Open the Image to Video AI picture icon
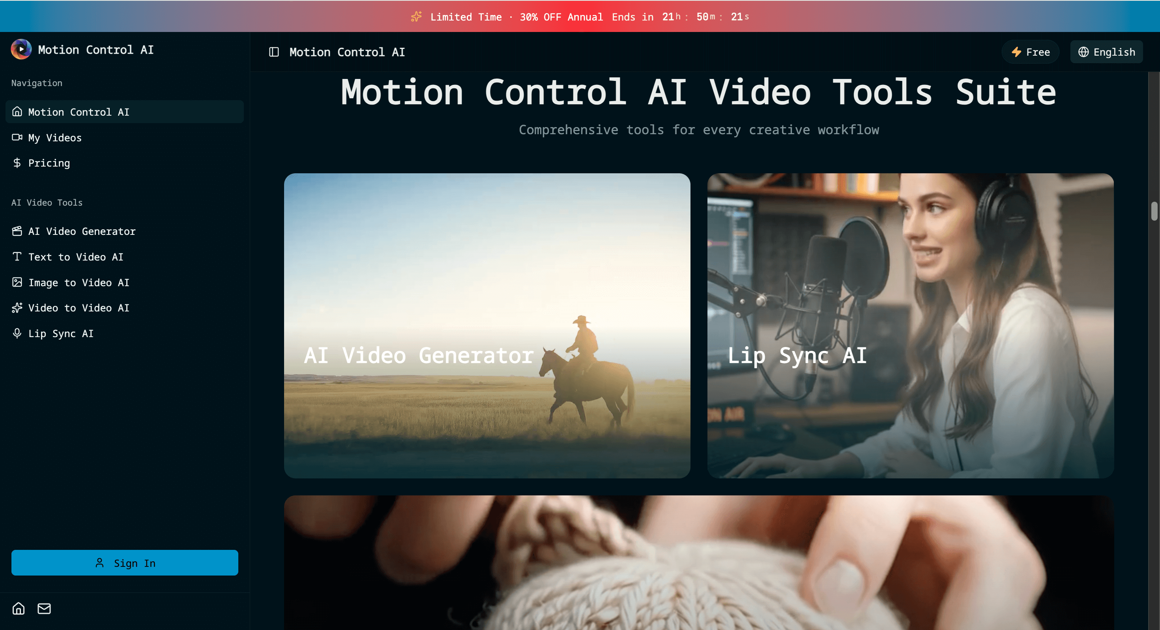Viewport: 1160px width, 630px height. [17, 282]
